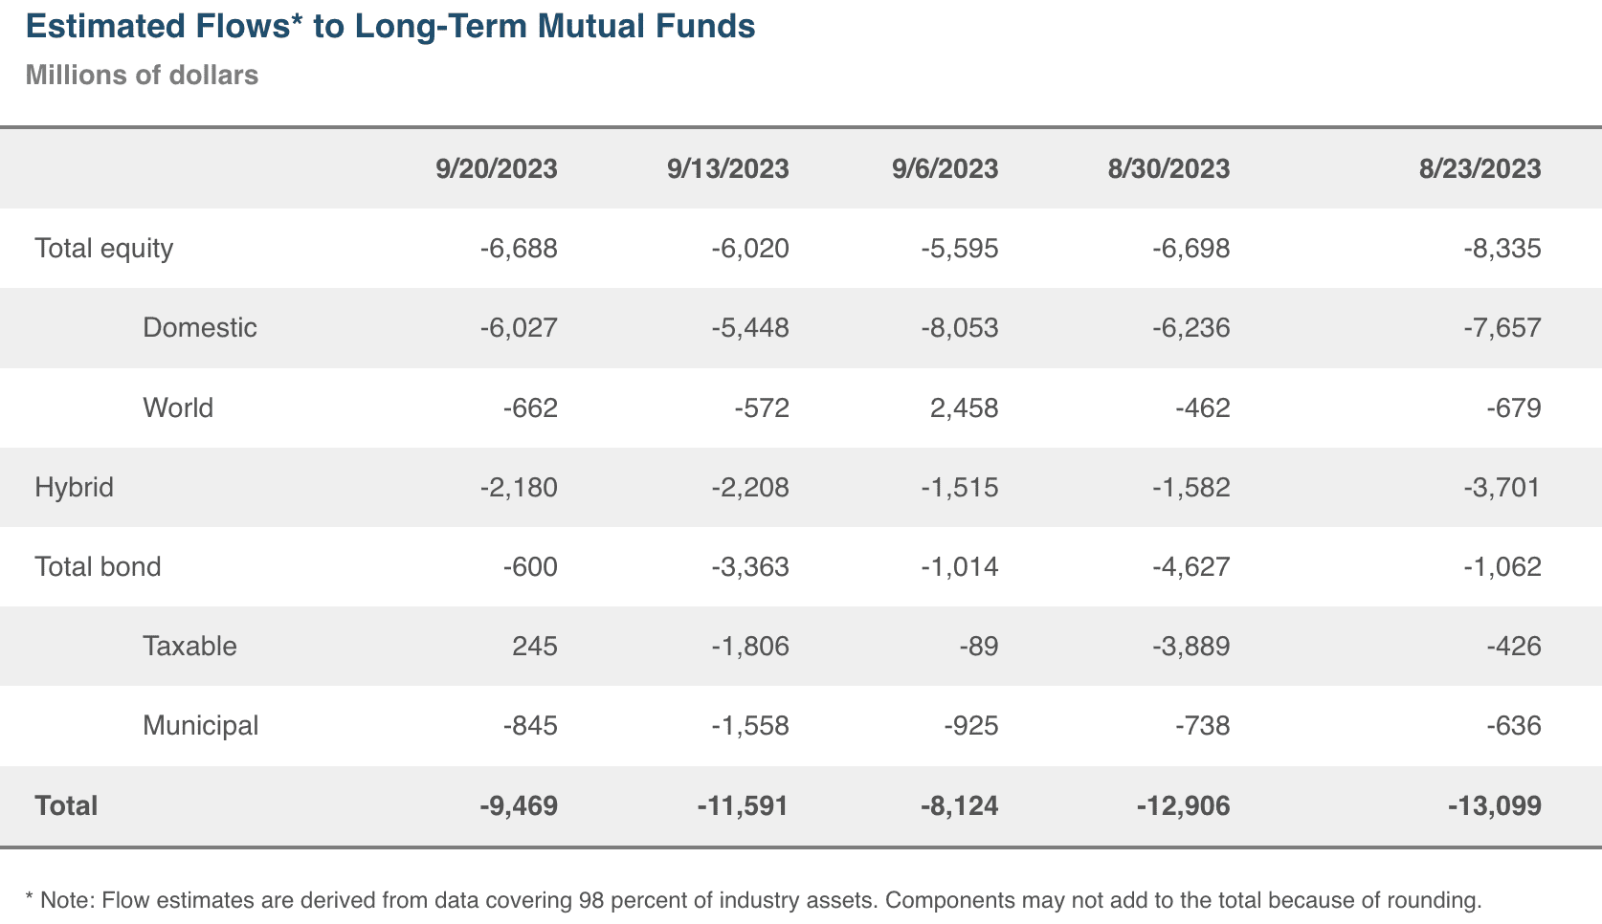Click the 9/20/2023 column header
The width and height of the screenshot is (1602, 924).
496,169
